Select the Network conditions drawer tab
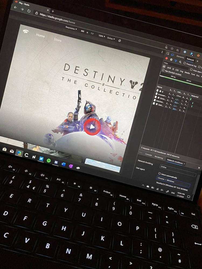Image resolution: width=202 pixels, height=269 pixels. pos(175,161)
